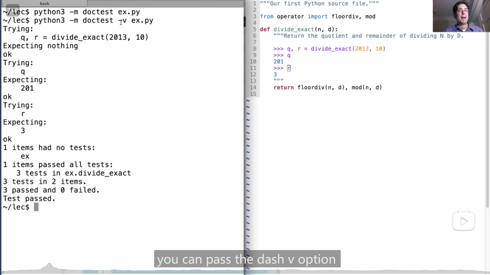Click the terminal prompt block cursor
The height and width of the screenshot is (275, 490).
pos(36,207)
